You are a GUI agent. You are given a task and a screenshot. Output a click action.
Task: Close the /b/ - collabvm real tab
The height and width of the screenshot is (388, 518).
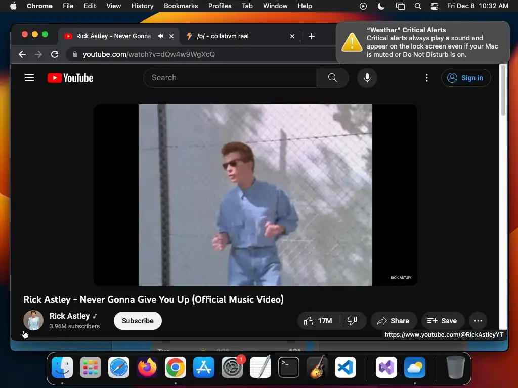click(x=292, y=36)
